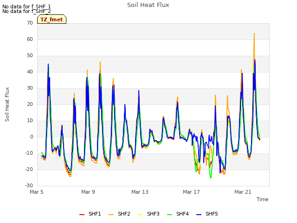The width and height of the screenshot is (297, 223).
Task: Toggle SHF5 series in legend
Action: (207, 214)
